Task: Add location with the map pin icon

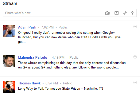Action: click(x=132, y=13)
